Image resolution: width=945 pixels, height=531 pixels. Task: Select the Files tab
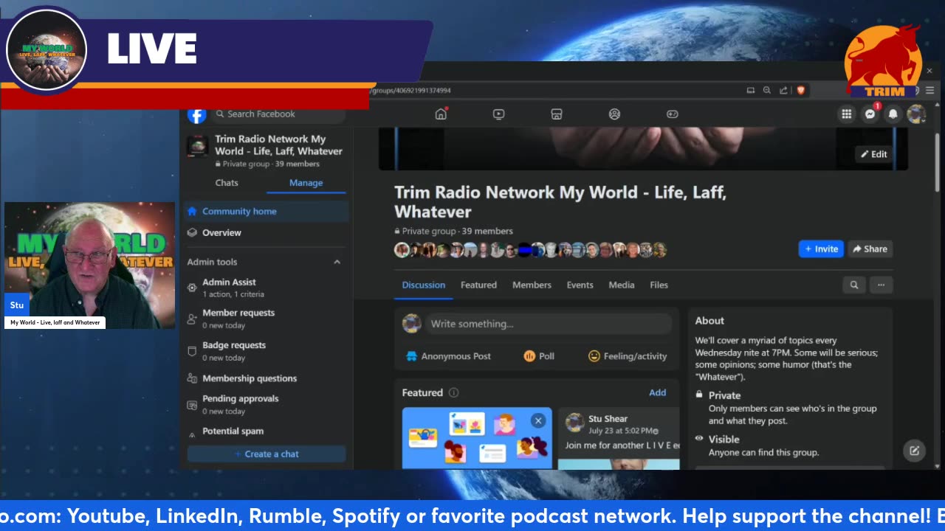coord(659,285)
